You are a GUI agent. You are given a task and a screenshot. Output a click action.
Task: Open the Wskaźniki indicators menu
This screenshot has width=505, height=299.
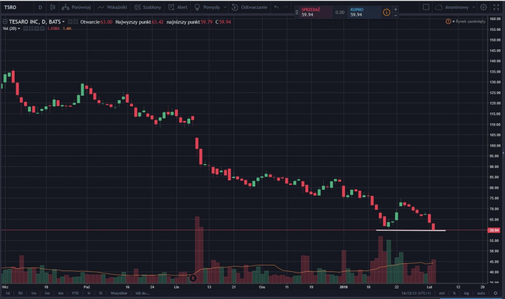coord(112,8)
